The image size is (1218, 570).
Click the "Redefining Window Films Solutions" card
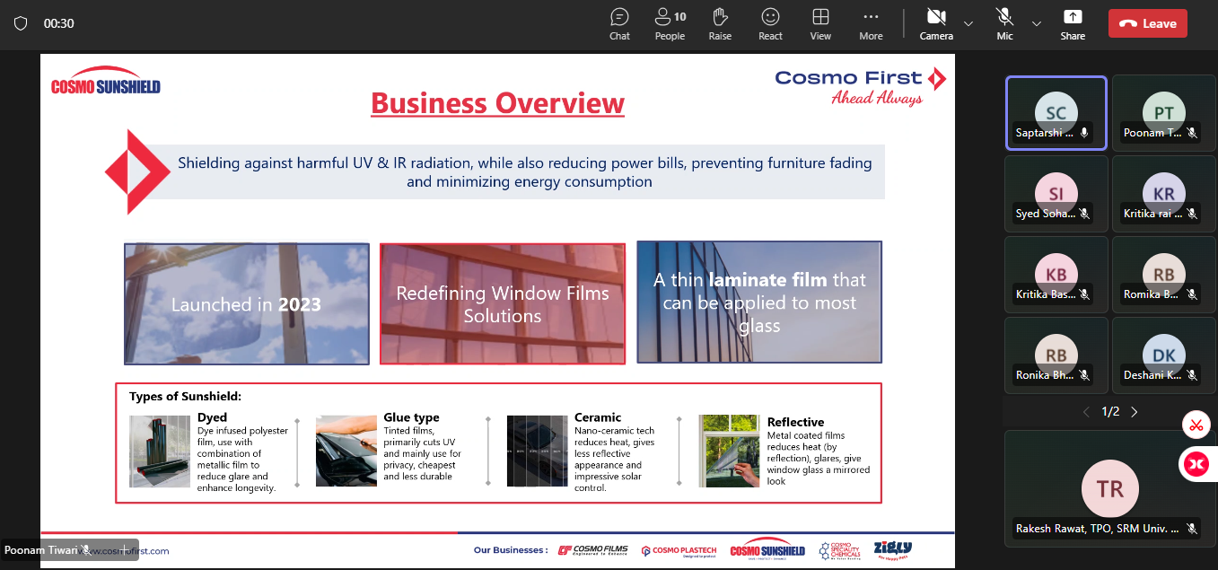[x=503, y=303]
